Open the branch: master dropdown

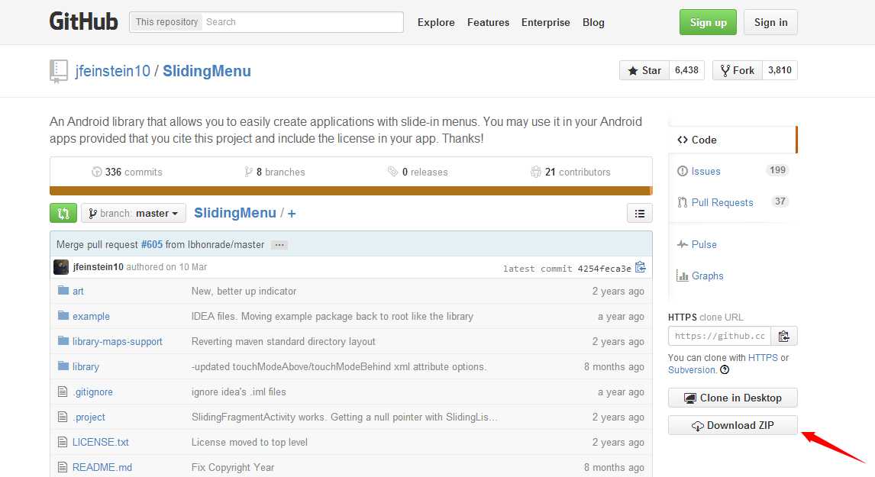tap(134, 213)
